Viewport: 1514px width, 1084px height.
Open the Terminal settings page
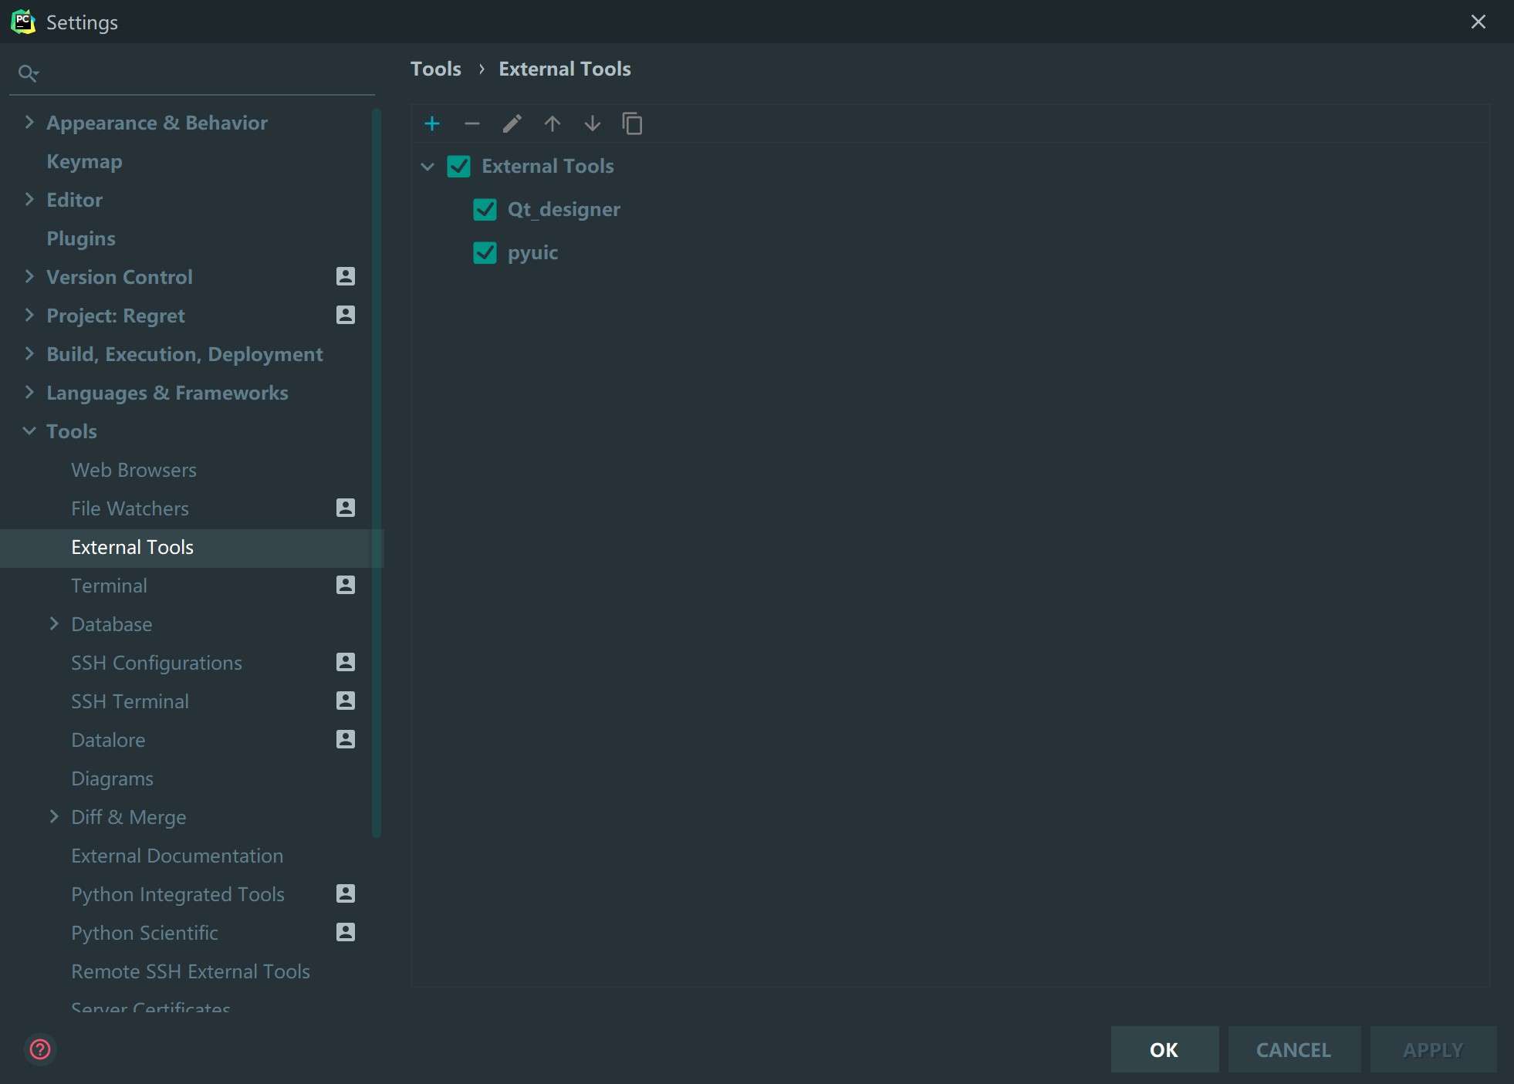109,586
